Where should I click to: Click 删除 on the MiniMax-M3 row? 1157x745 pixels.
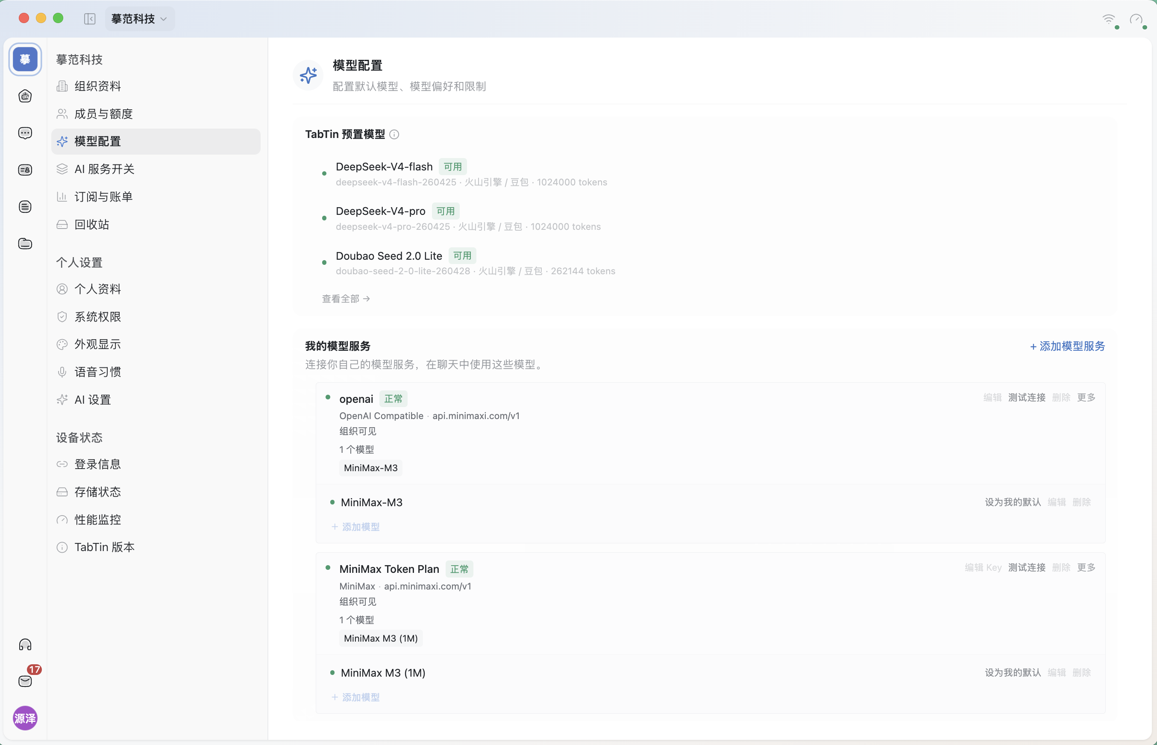[1081, 502]
